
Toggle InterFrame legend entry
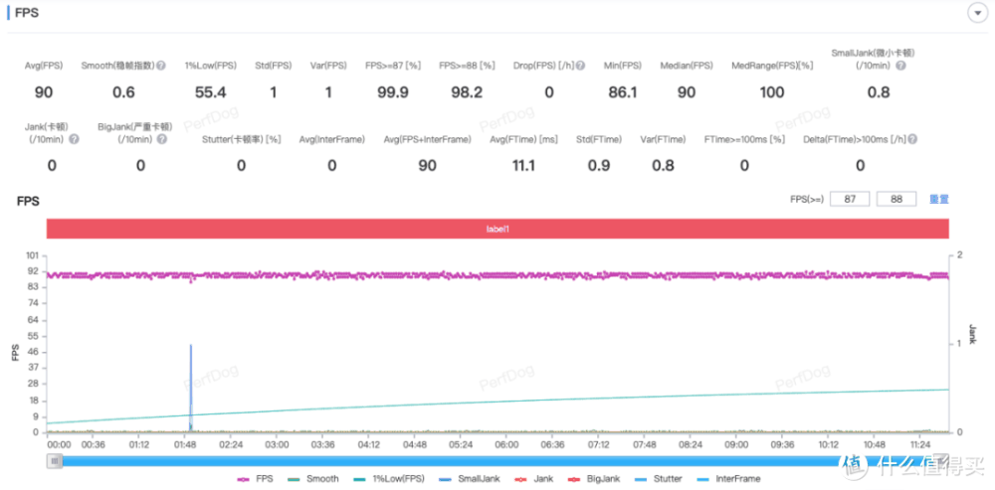click(x=728, y=479)
